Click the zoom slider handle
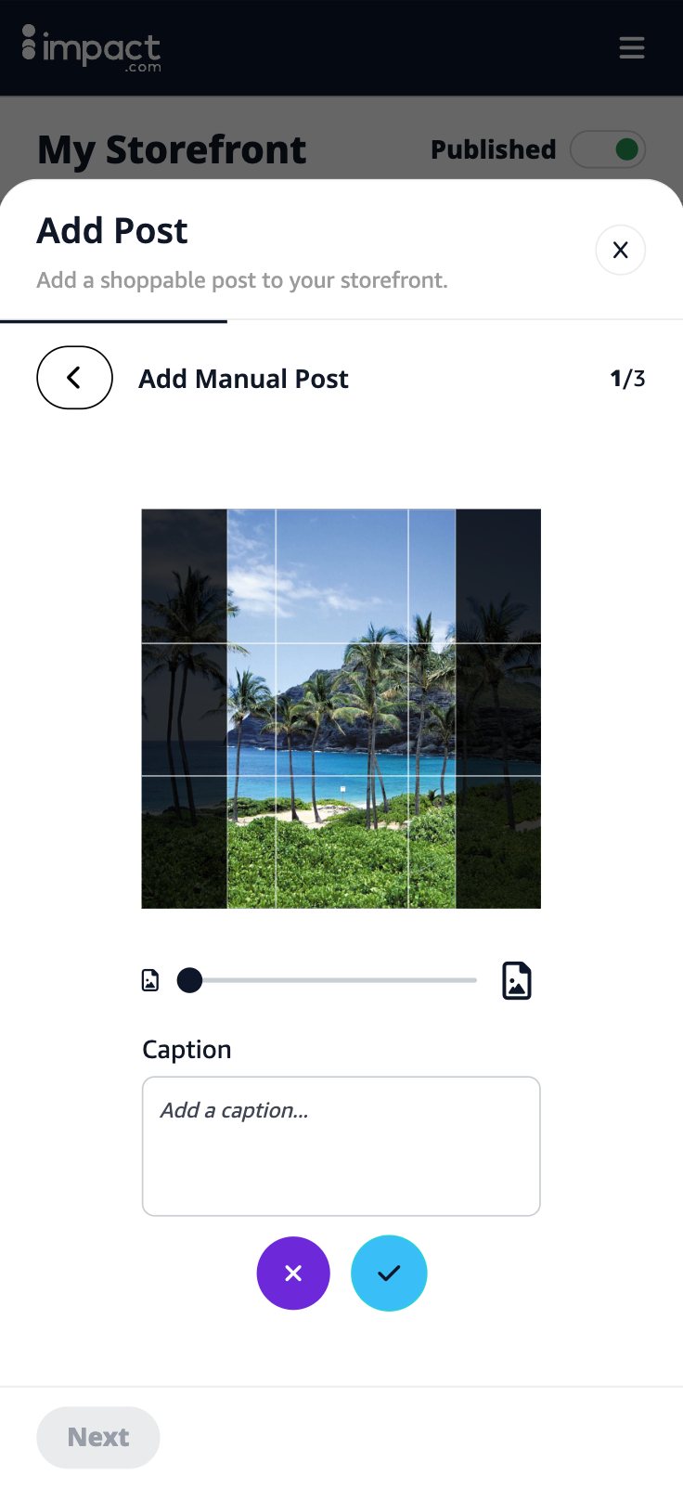This screenshot has height=1487, width=683. point(189,980)
